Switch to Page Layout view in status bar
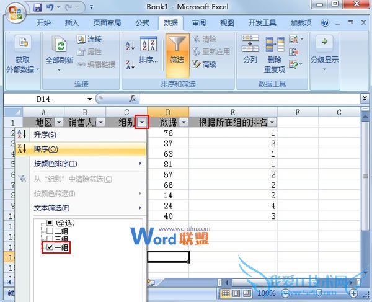Screen dimensions: 372x302 click(236, 293)
